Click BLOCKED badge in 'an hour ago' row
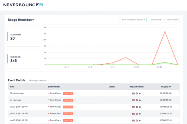Viewport: 187px width, 124px height. [x=68, y=100]
